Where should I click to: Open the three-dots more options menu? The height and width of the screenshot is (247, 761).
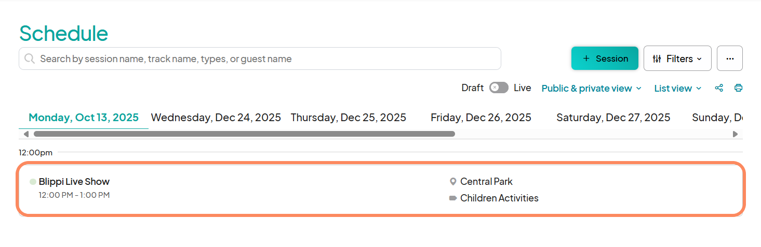coord(730,59)
